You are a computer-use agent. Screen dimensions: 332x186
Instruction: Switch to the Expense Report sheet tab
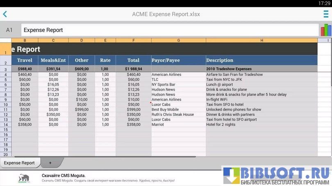click(19, 163)
